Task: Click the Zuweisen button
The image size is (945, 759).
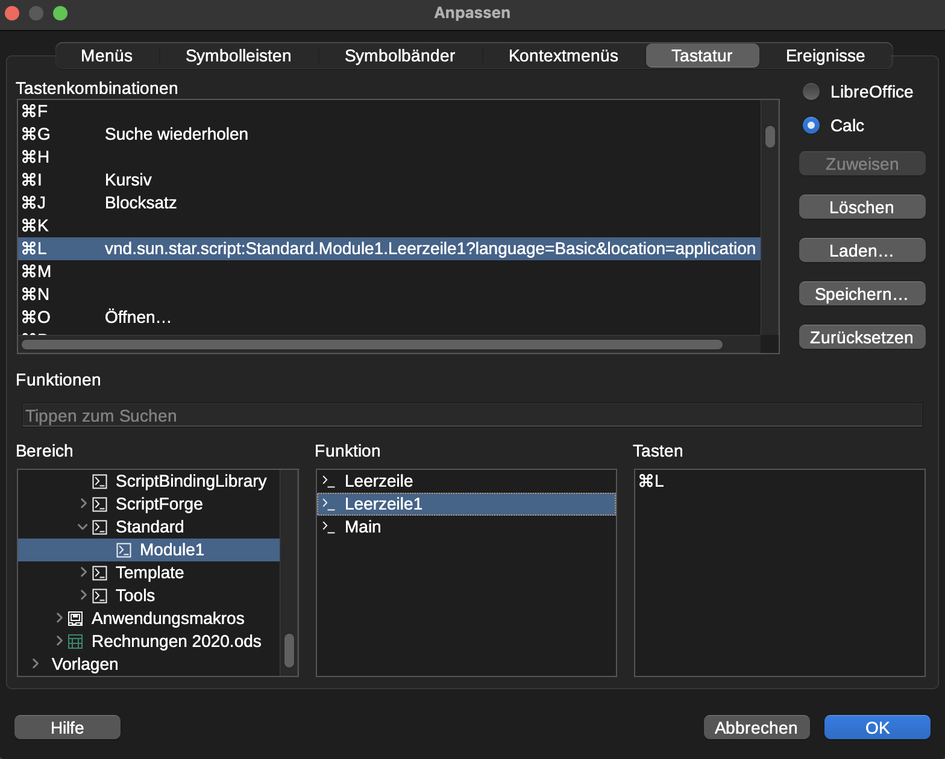Action: click(862, 164)
